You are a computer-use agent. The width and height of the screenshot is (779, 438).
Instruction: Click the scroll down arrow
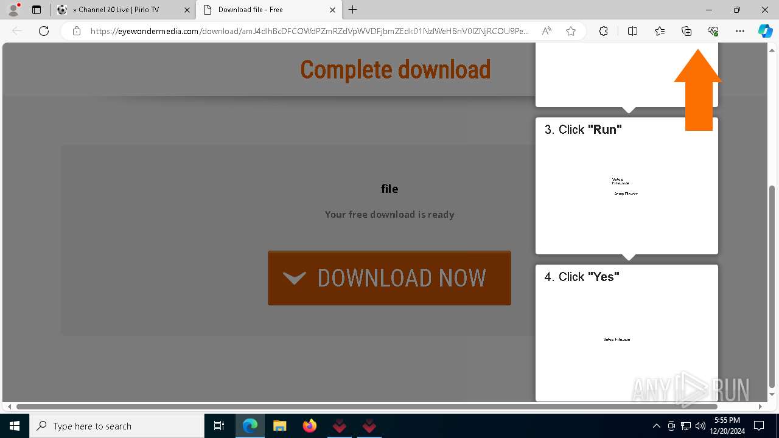point(772,395)
